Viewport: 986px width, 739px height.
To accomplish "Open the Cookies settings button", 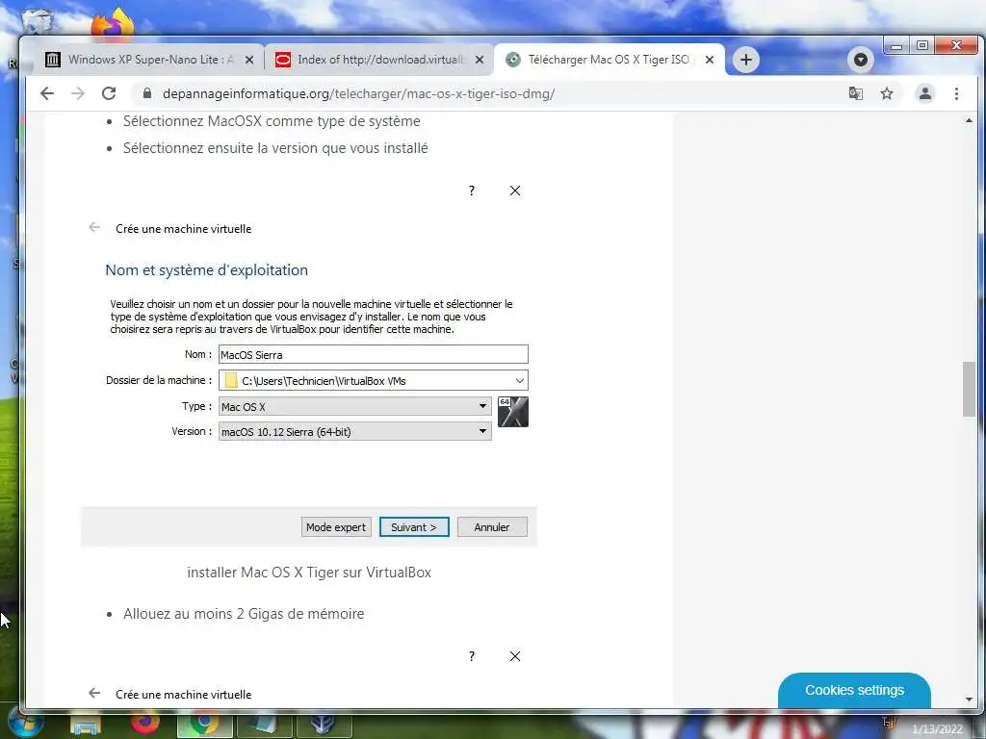I will (854, 690).
